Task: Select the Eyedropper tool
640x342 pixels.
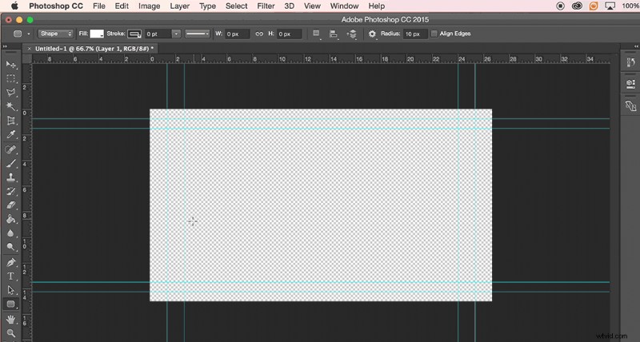Action: coord(11,134)
